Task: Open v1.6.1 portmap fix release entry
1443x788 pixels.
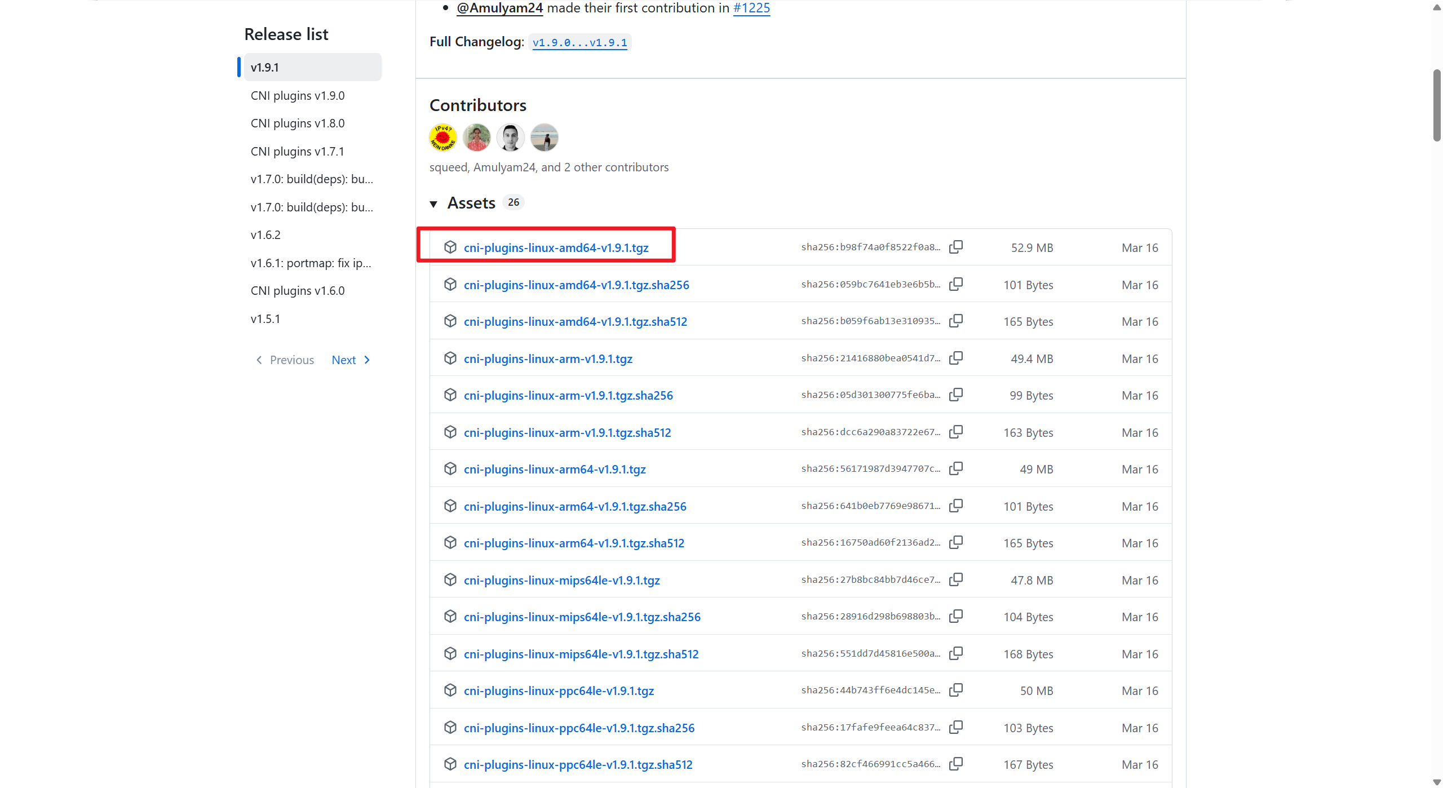Action: pos(311,263)
